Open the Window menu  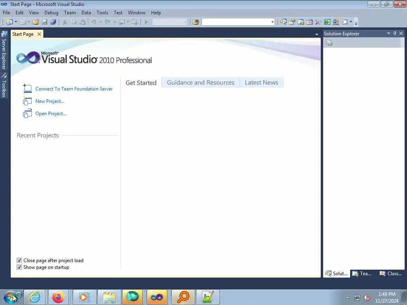(x=137, y=12)
